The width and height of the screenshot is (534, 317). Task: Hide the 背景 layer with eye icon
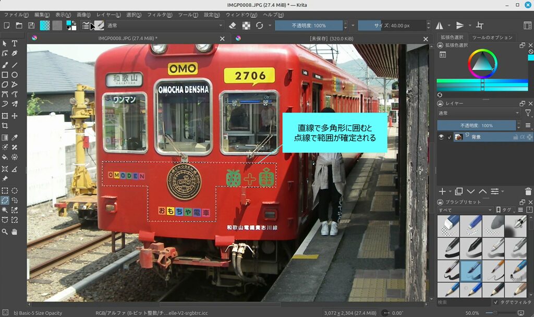coord(441,137)
